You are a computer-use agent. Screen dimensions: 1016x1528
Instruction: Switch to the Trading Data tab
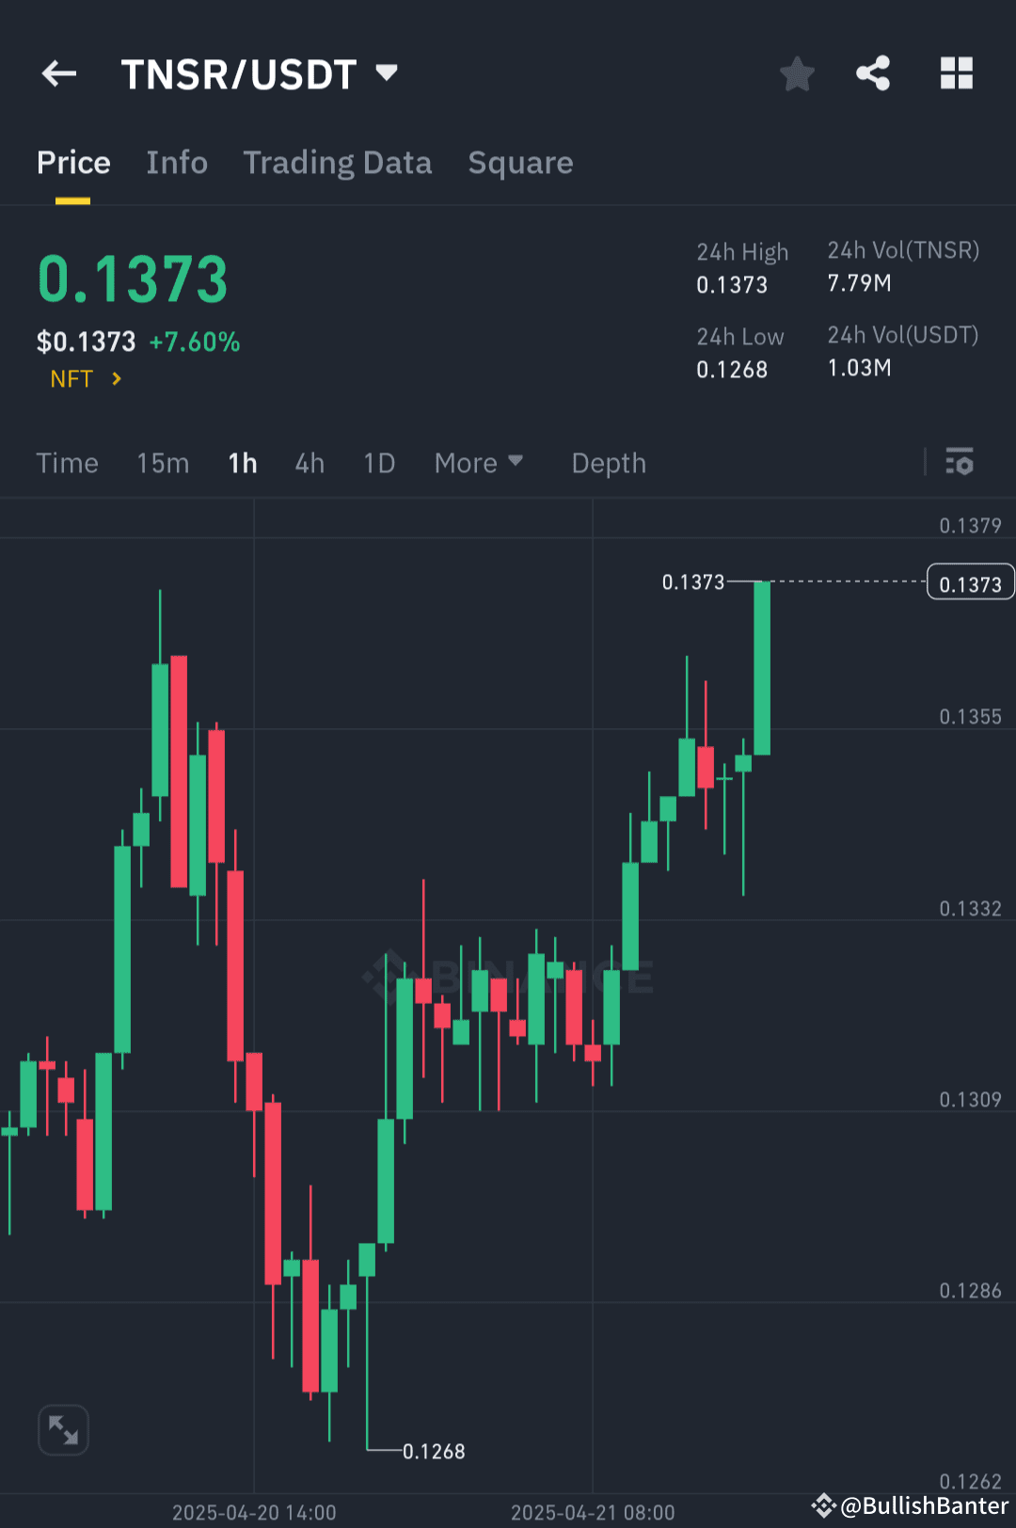point(338,163)
